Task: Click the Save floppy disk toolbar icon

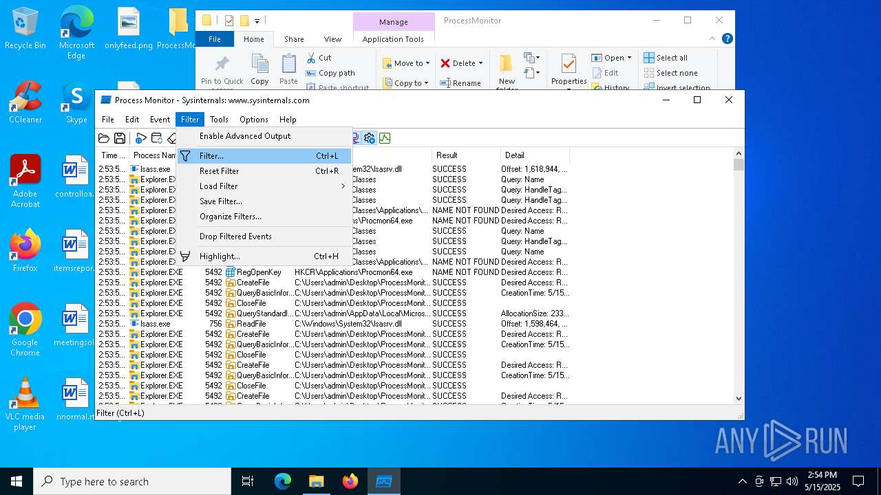Action: [120, 138]
